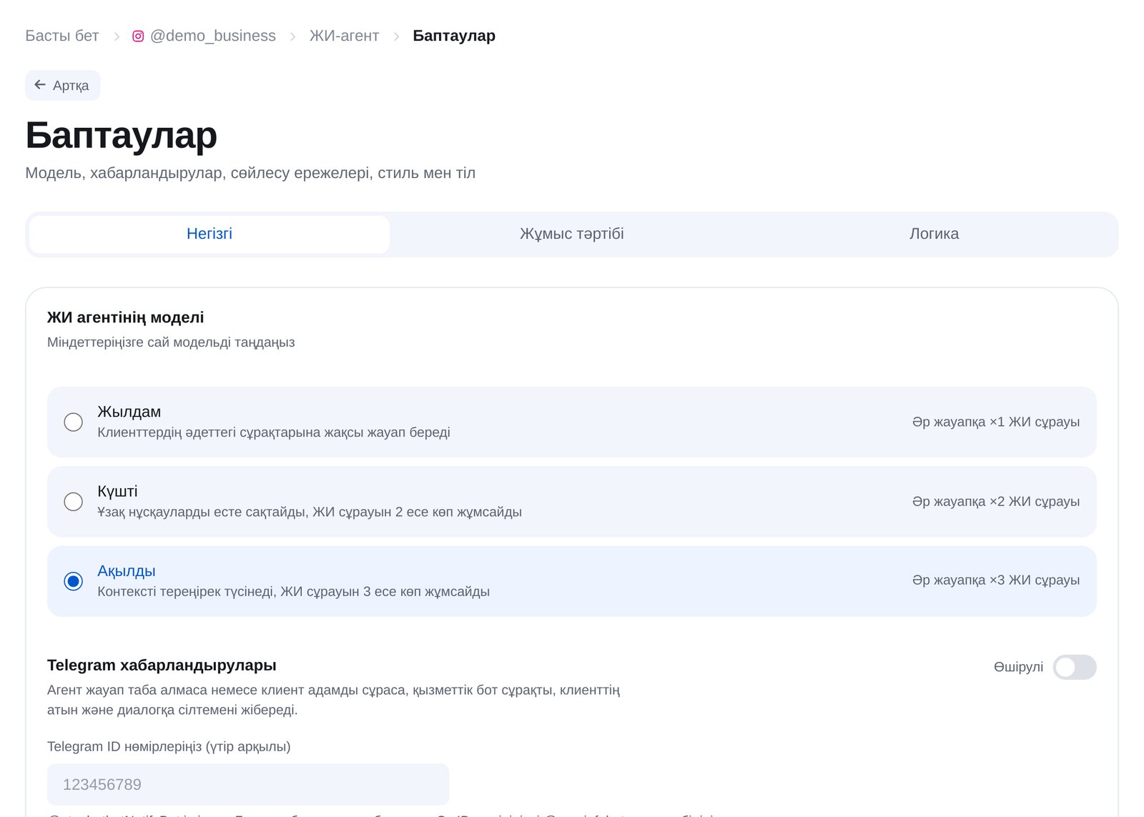This screenshot has width=1144, height=817.
Task: Click the Жылдам option title
Action: coord(129,412)
